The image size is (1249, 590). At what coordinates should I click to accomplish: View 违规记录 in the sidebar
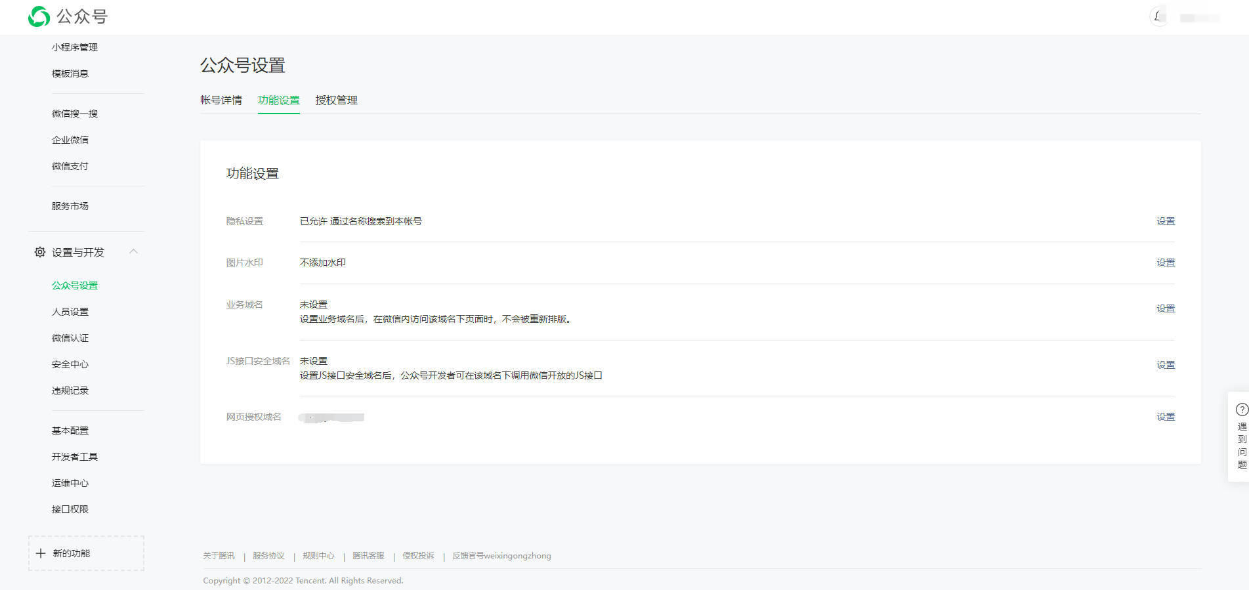tap(70, 390)
